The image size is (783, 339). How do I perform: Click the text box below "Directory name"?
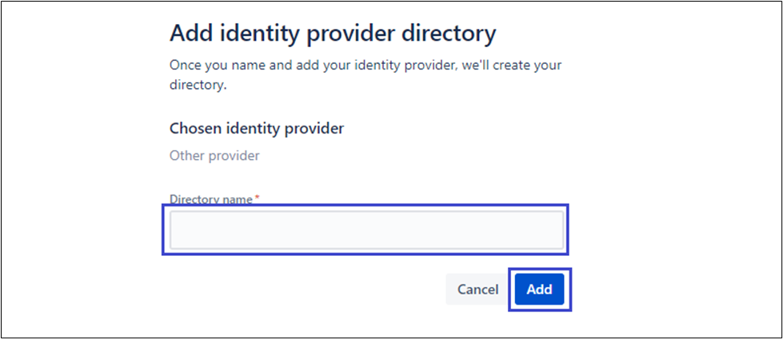366,230
